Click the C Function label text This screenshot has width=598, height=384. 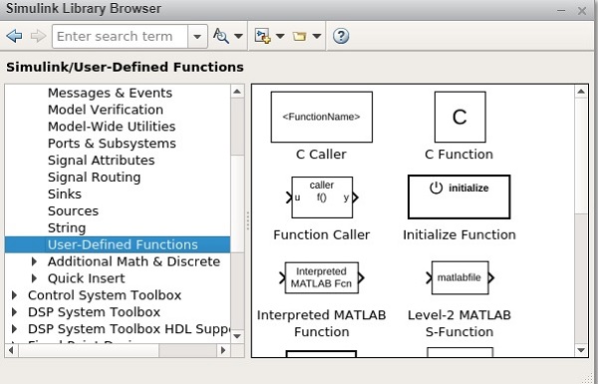tap(458, 155)
